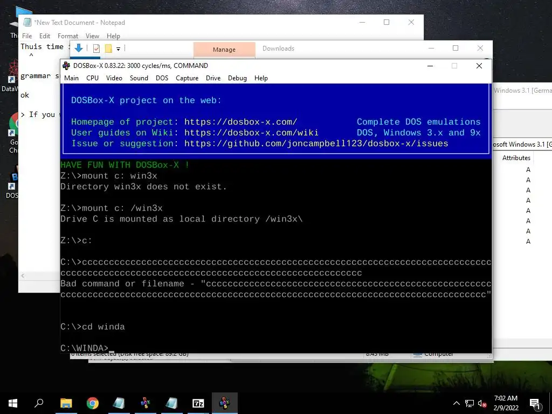Click the muted volume icon in system tray
The width and height of the screenshot is (552, 414).
(482, 403)
